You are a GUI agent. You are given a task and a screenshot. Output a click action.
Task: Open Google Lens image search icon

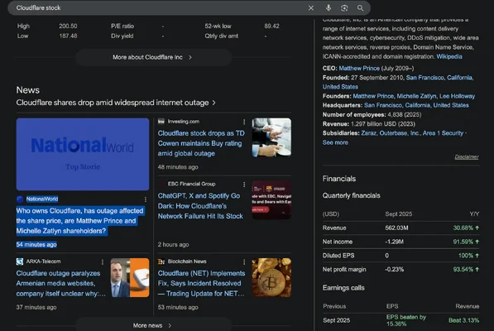coord(344,8)
